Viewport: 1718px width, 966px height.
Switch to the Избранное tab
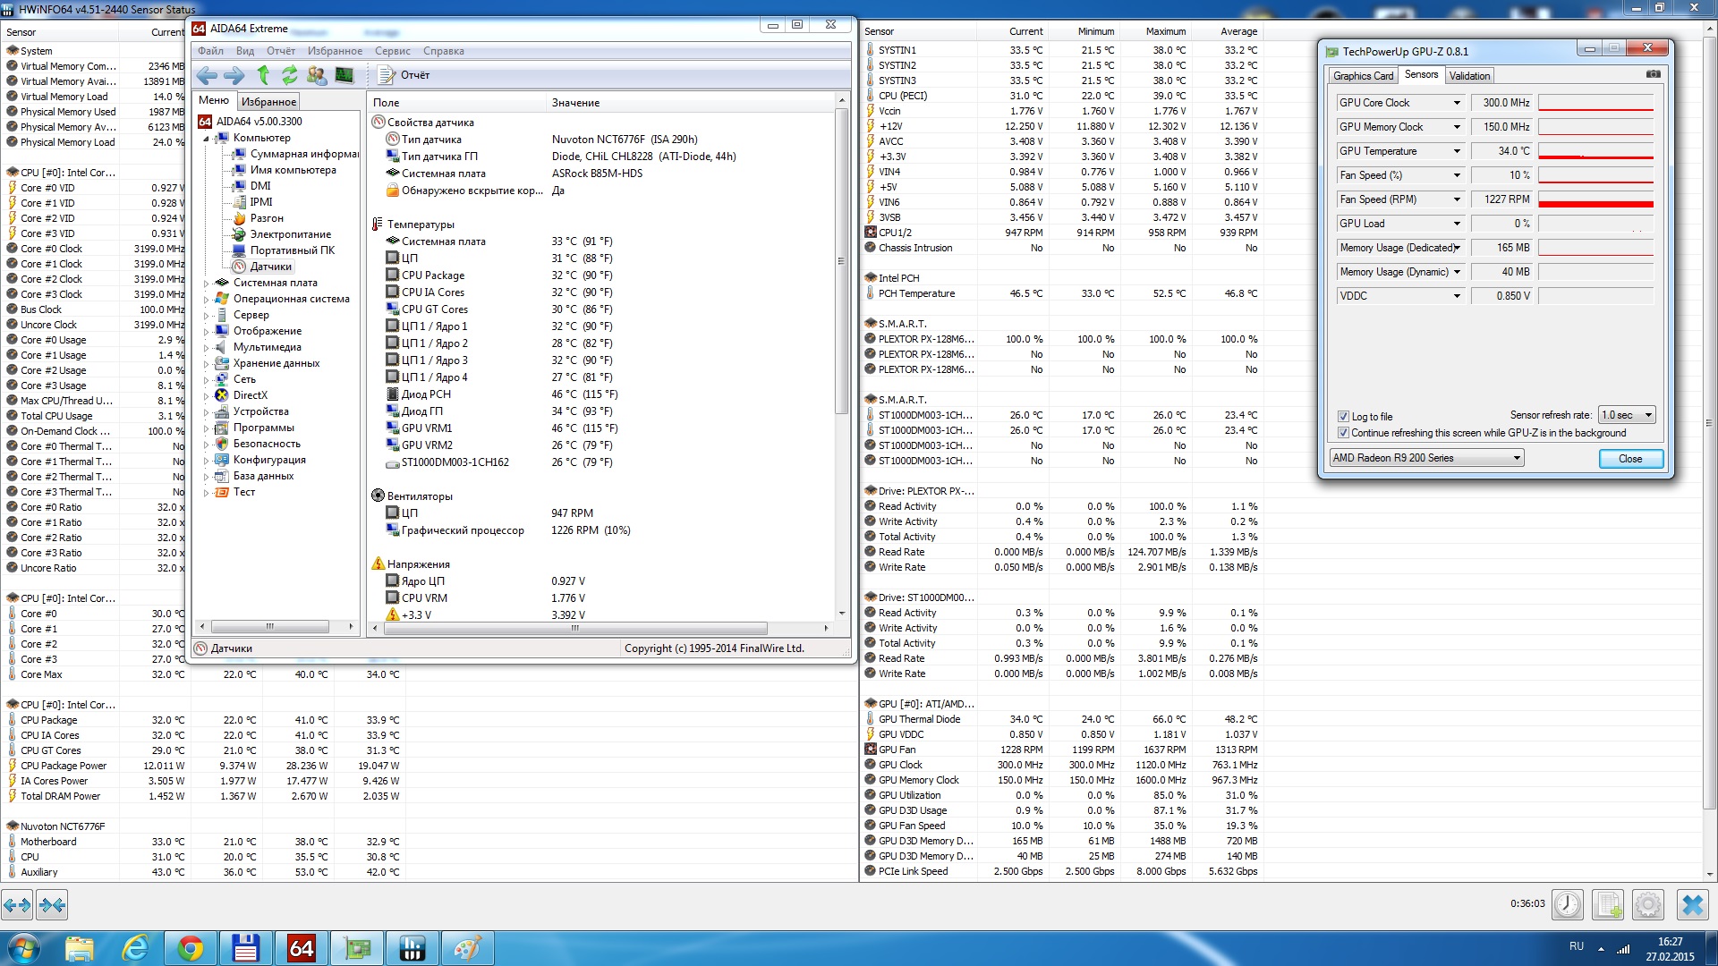click(268, 102)
